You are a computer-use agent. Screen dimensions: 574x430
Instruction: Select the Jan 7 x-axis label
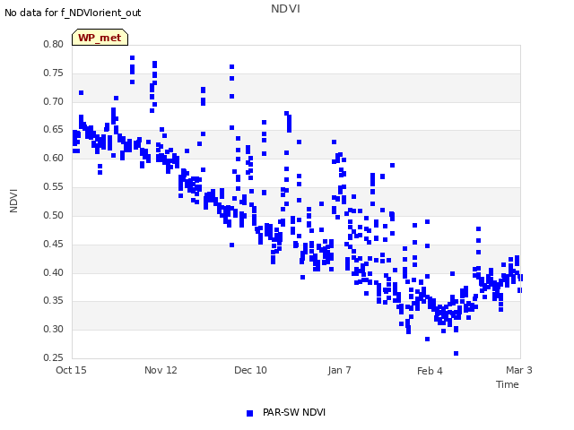click(x=339, y=370)
